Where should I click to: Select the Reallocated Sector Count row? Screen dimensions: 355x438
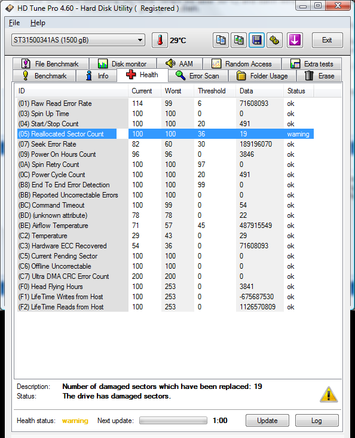pyautogui.click(x=166, y=134)
